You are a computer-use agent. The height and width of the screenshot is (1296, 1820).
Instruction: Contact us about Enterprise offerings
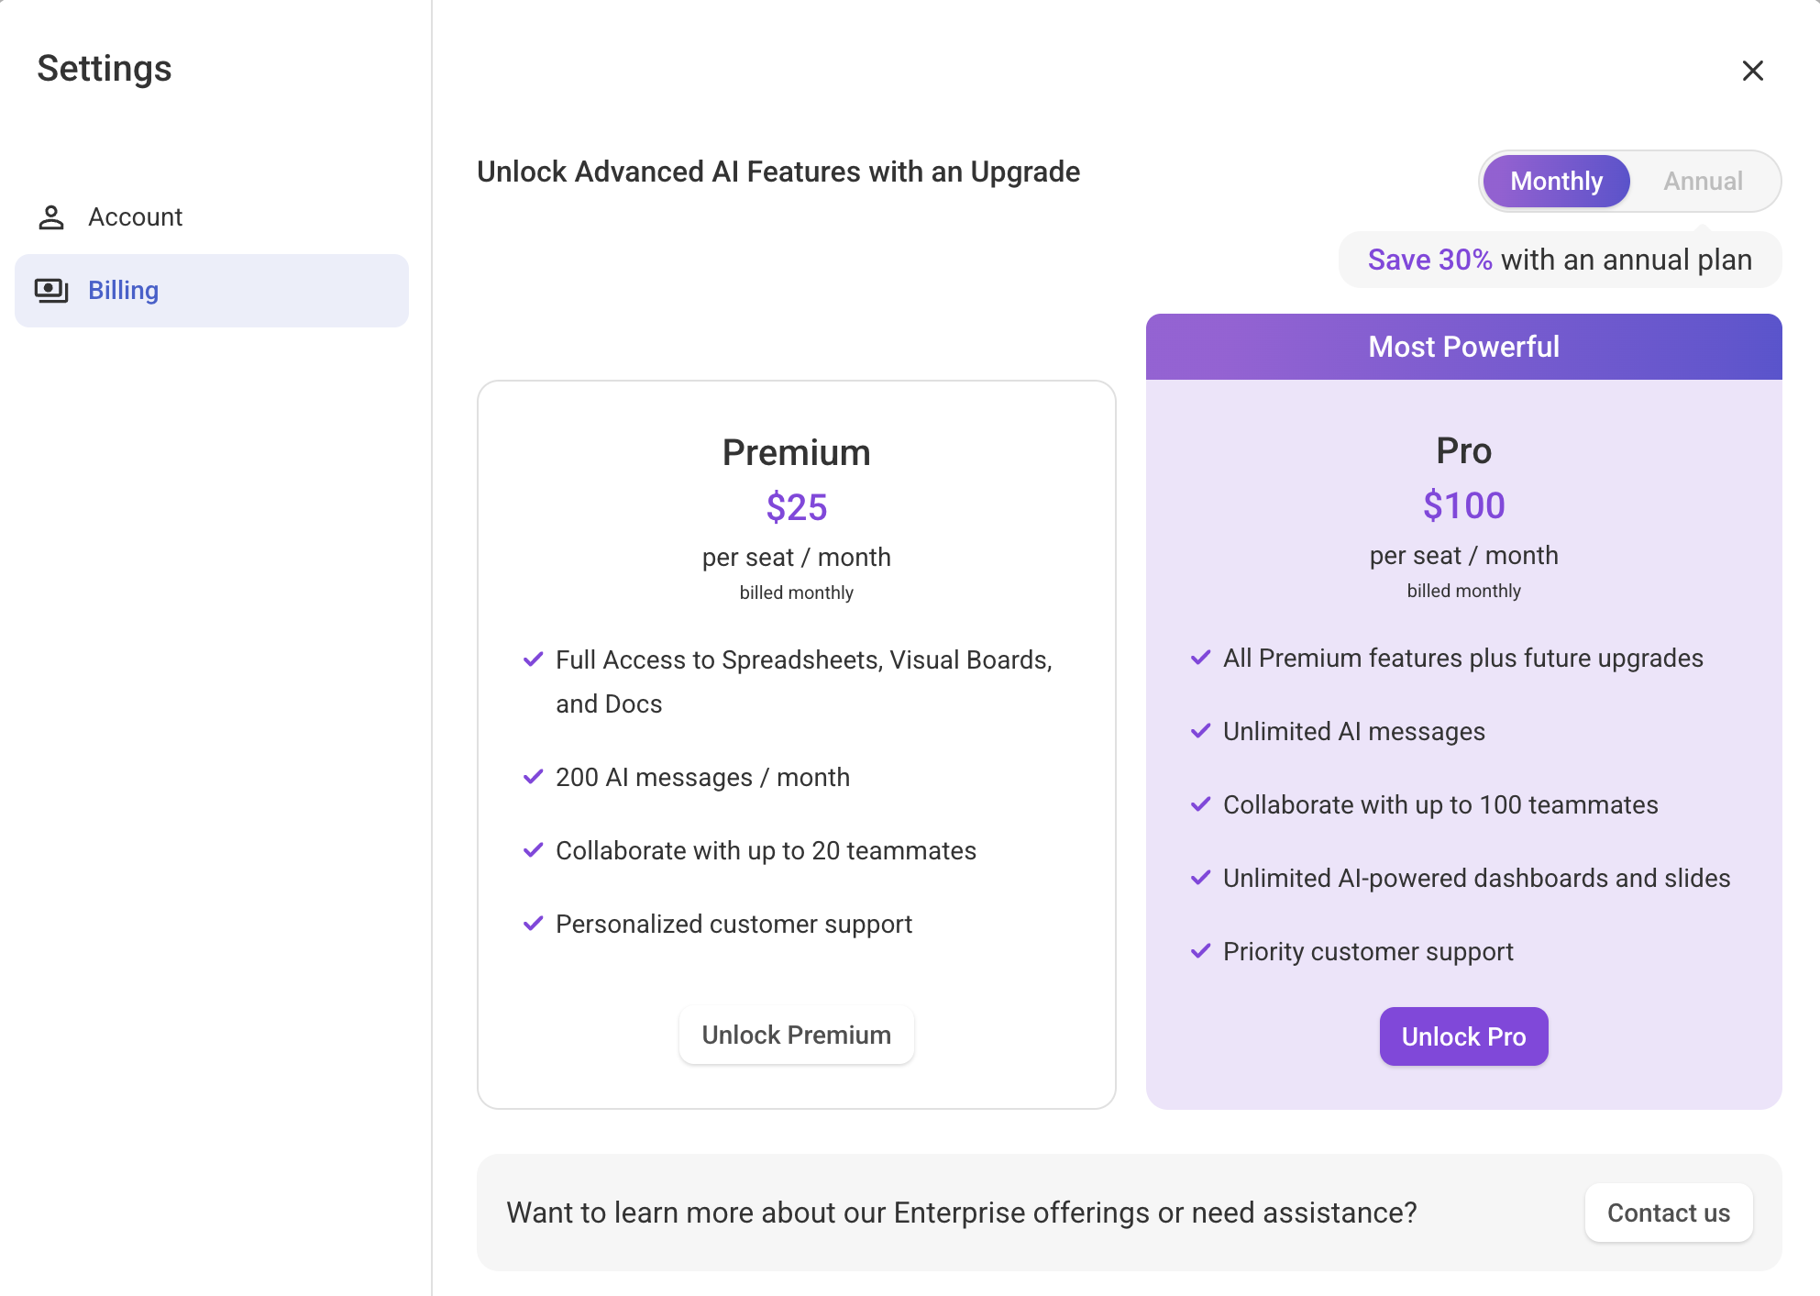click(1668, 1213)
